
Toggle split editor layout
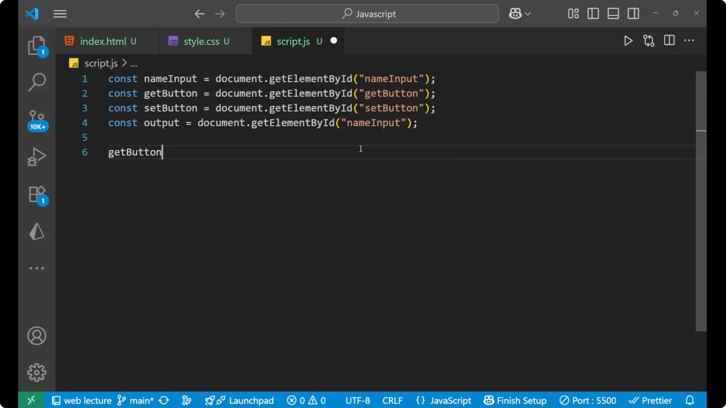pos(669,40)
